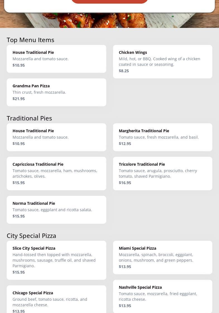Click the $8.25 Chicken Wings price
The width and height of the screenshot is (219, 313).
(124, 71)
